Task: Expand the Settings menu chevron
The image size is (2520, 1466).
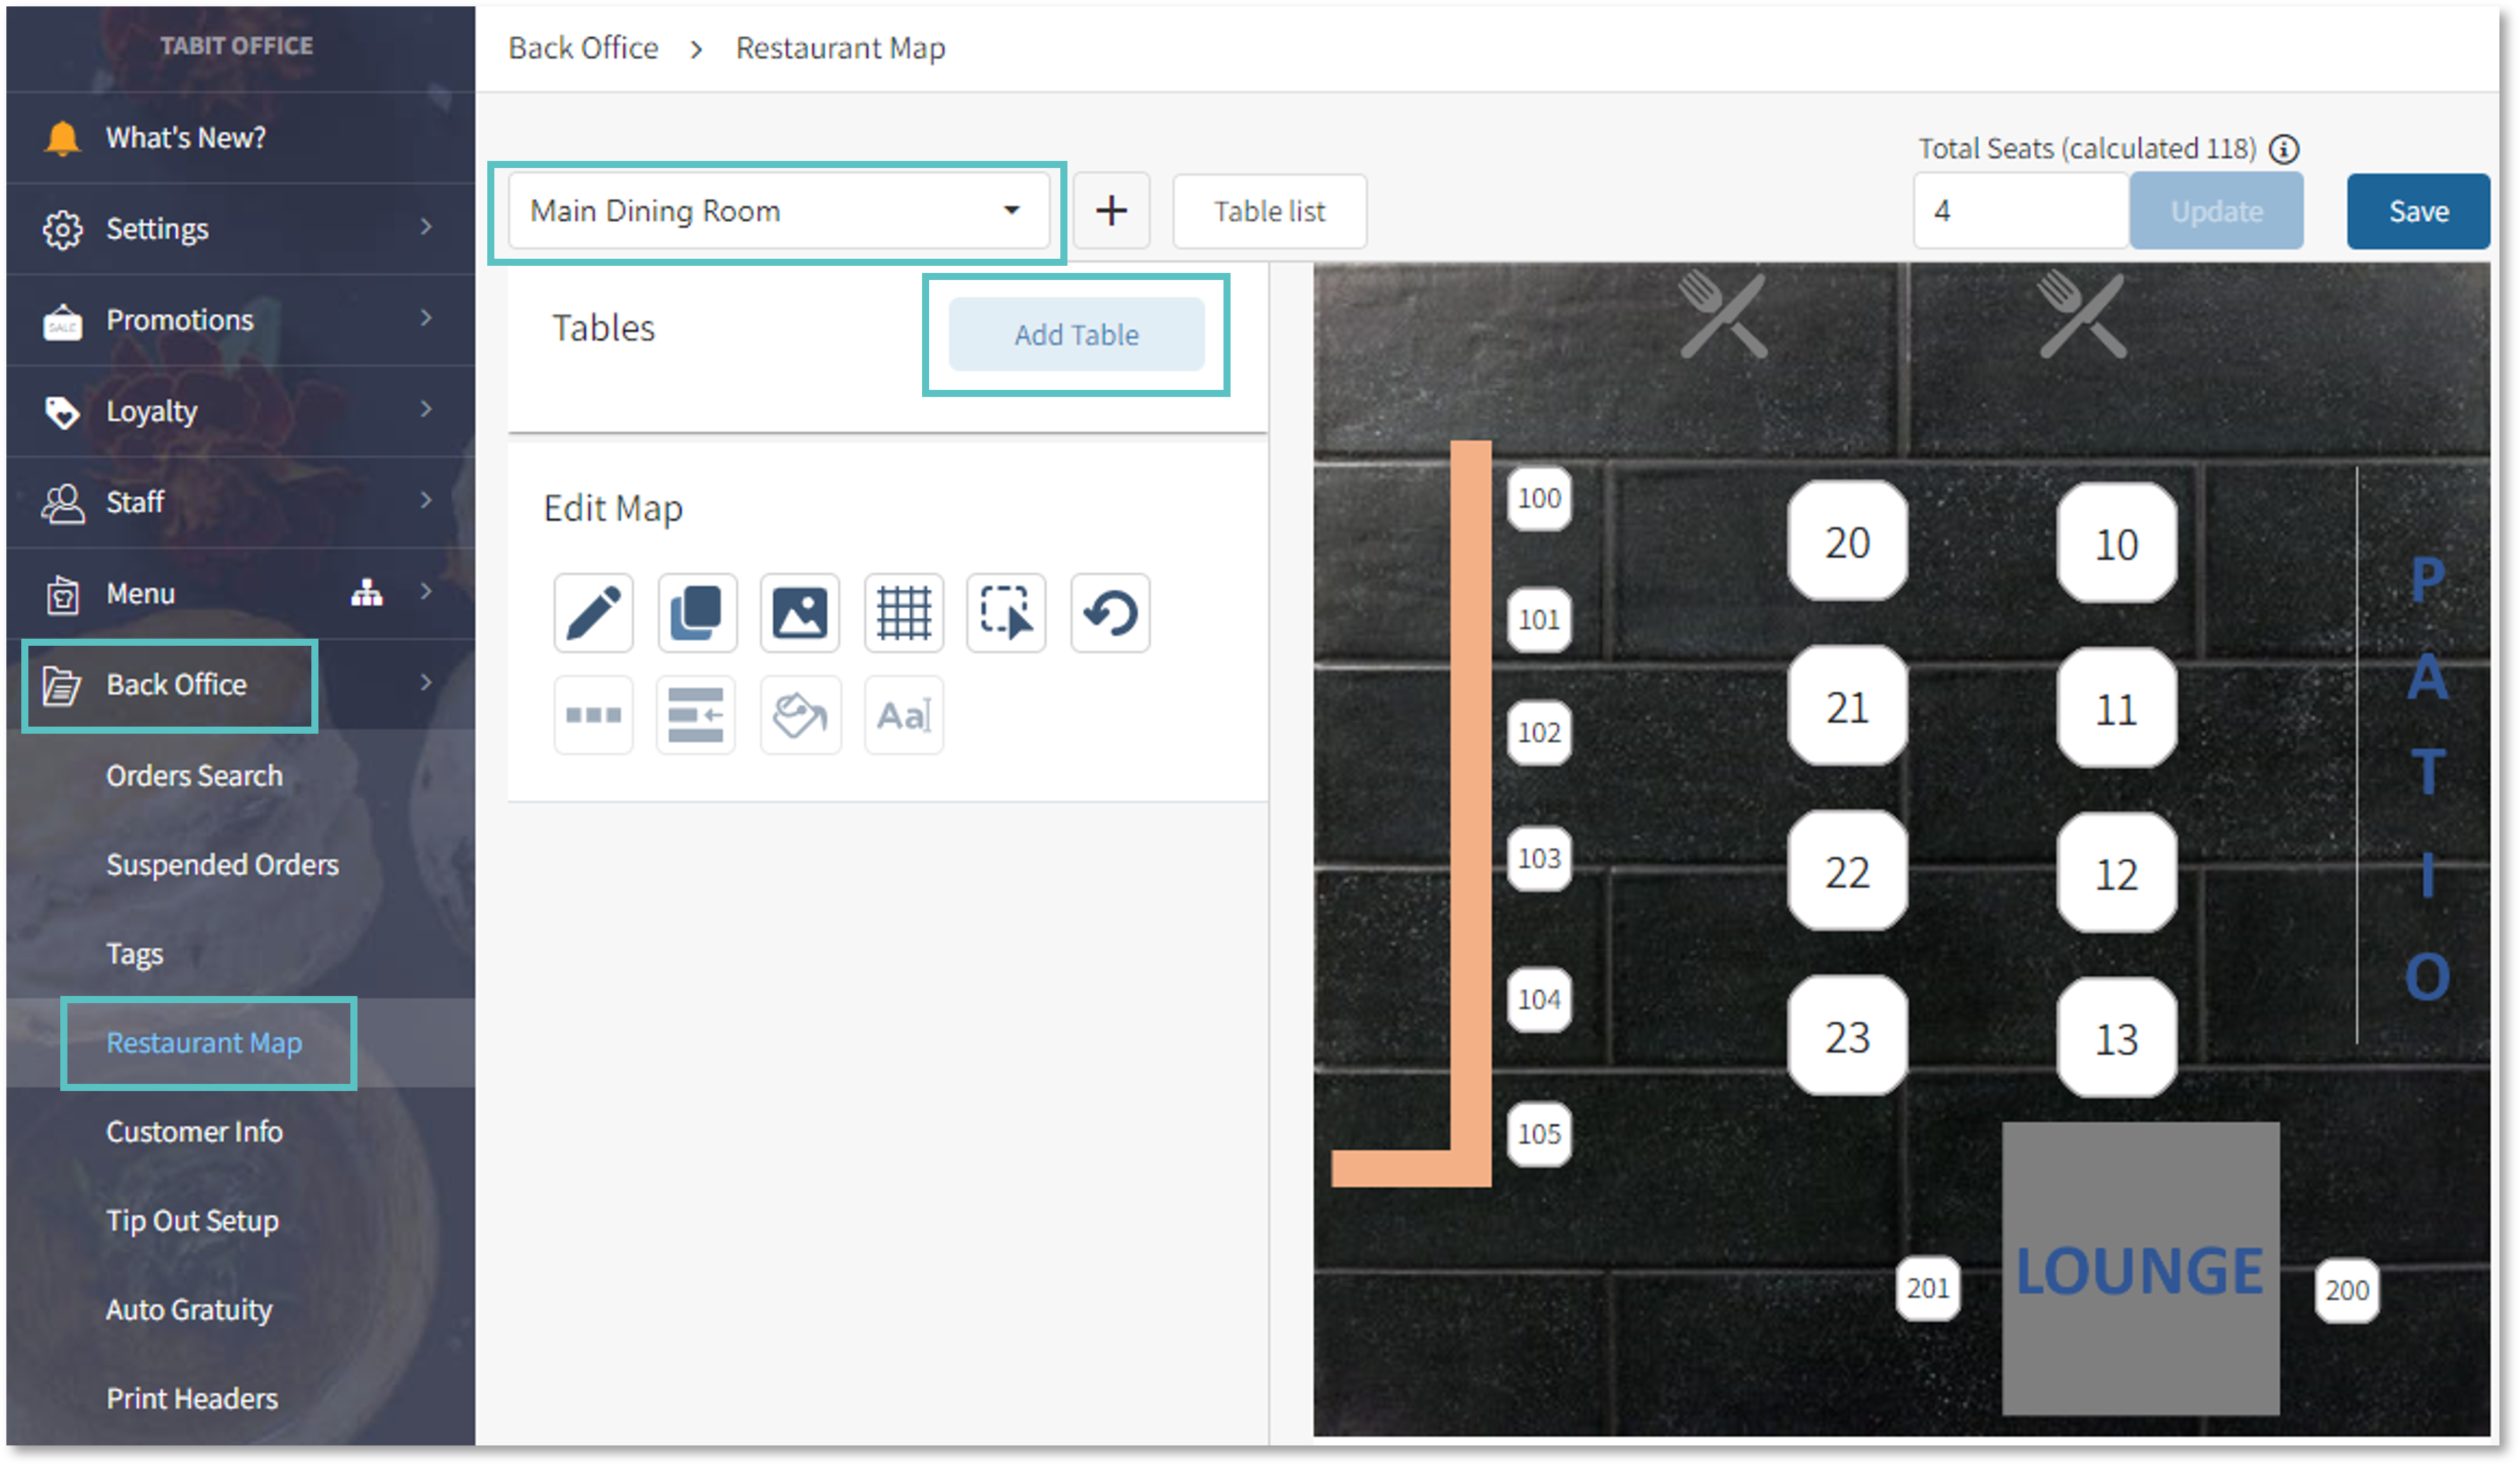Action: [x=426, y=228]
